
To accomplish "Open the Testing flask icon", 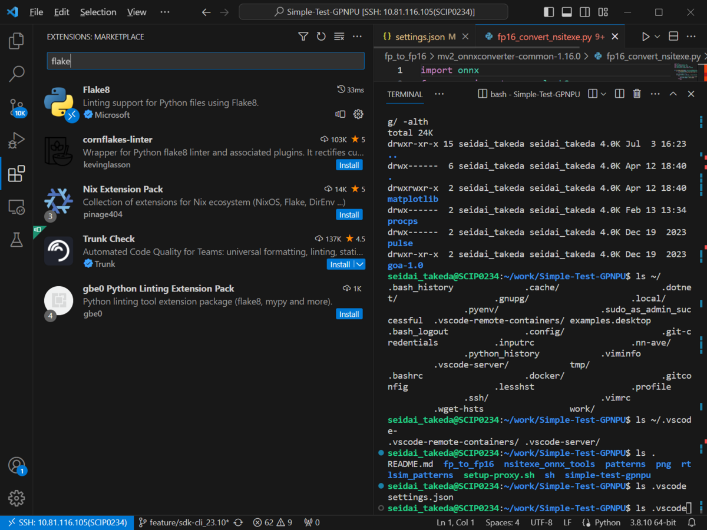I will [x=16, y=240].
